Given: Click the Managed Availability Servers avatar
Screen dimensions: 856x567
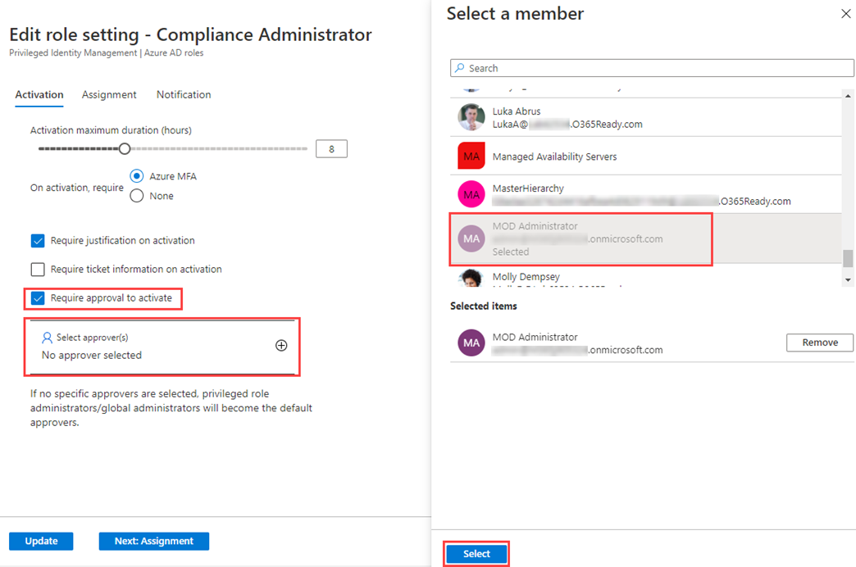Looking at the screenshot, I should (471, 156).
